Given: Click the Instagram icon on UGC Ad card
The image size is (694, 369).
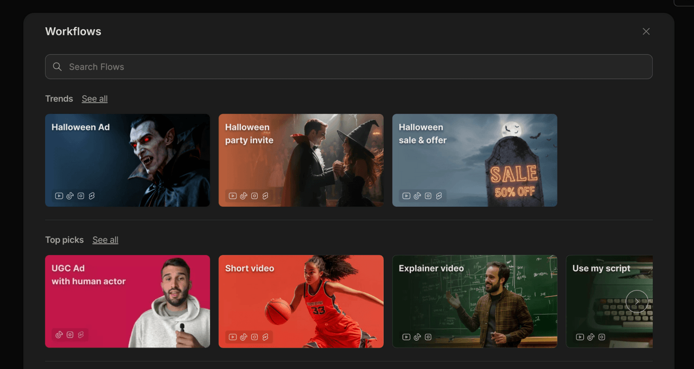Looking at the screenshot, I should pyautogui.click(x=70, y=335).
